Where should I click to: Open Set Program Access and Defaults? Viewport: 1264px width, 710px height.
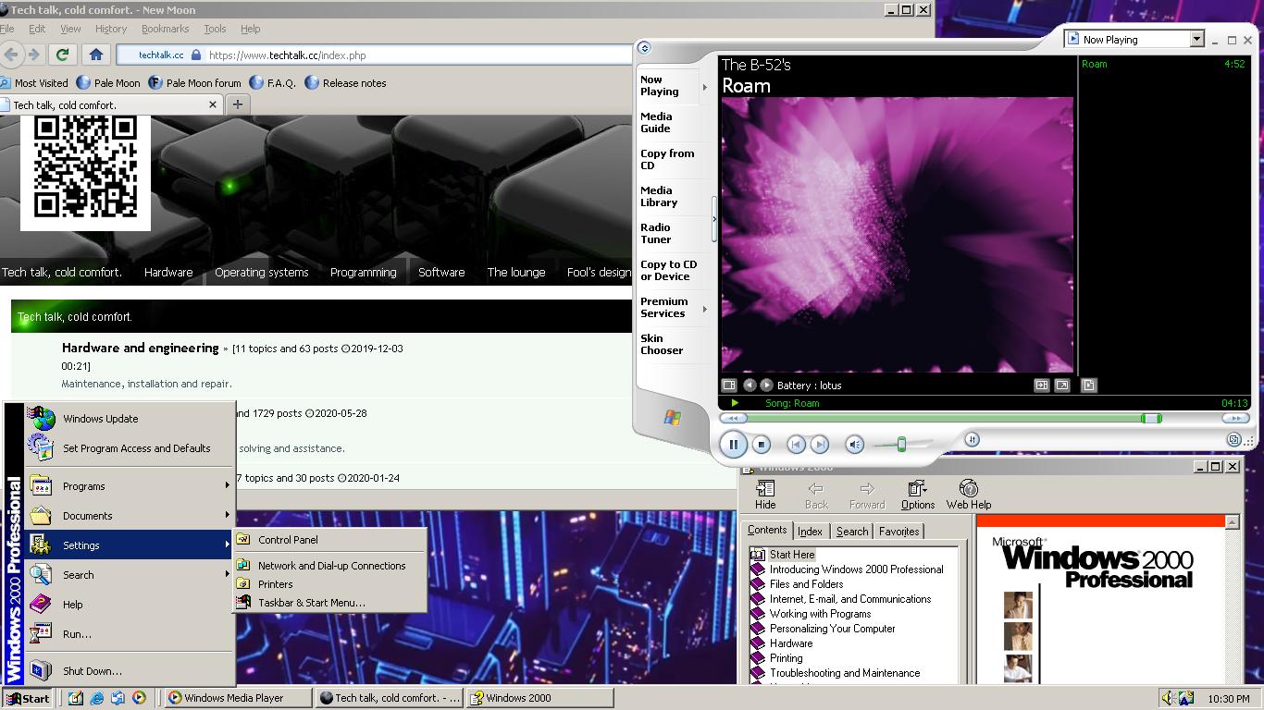click(130, 448)
